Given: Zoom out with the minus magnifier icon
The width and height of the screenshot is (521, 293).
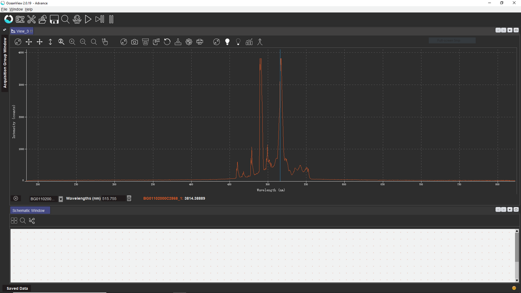Looking at the screenshot, I should [x=83, y=42].
